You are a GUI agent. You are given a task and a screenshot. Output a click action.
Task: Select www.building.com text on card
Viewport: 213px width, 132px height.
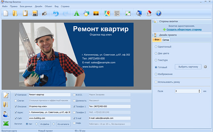pyautogui.click(x=93, y=67)
